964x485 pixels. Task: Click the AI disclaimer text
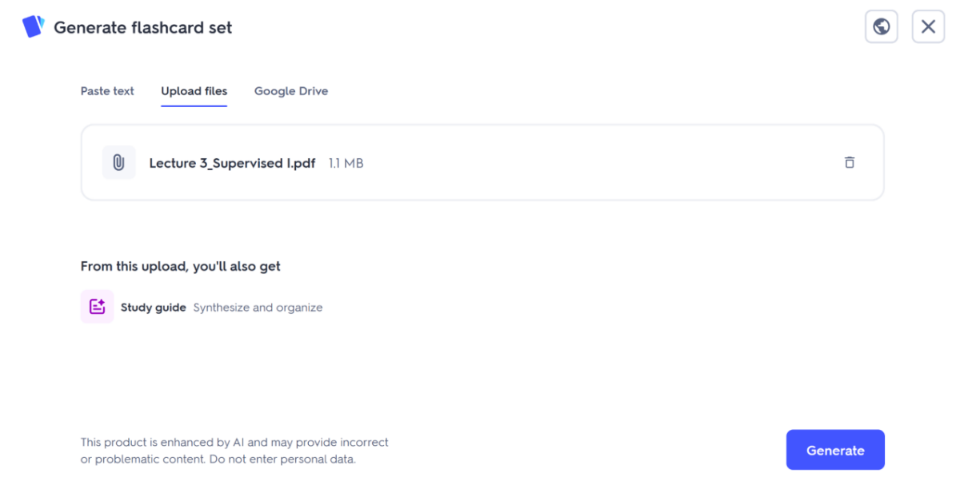click(x=234, y=451)
